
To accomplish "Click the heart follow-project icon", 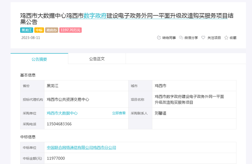I will tap(203, 37).
